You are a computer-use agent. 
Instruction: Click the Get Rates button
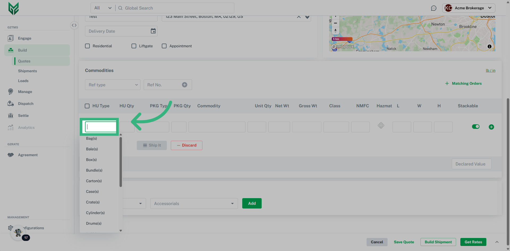tap(473, 242)
